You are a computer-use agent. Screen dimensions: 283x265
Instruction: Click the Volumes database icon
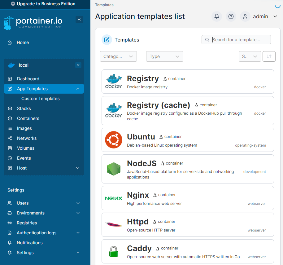[x=10, y=148]
